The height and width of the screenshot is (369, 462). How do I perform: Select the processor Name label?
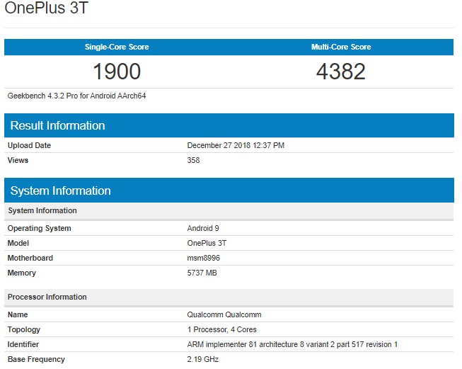[x=18, y=314]
